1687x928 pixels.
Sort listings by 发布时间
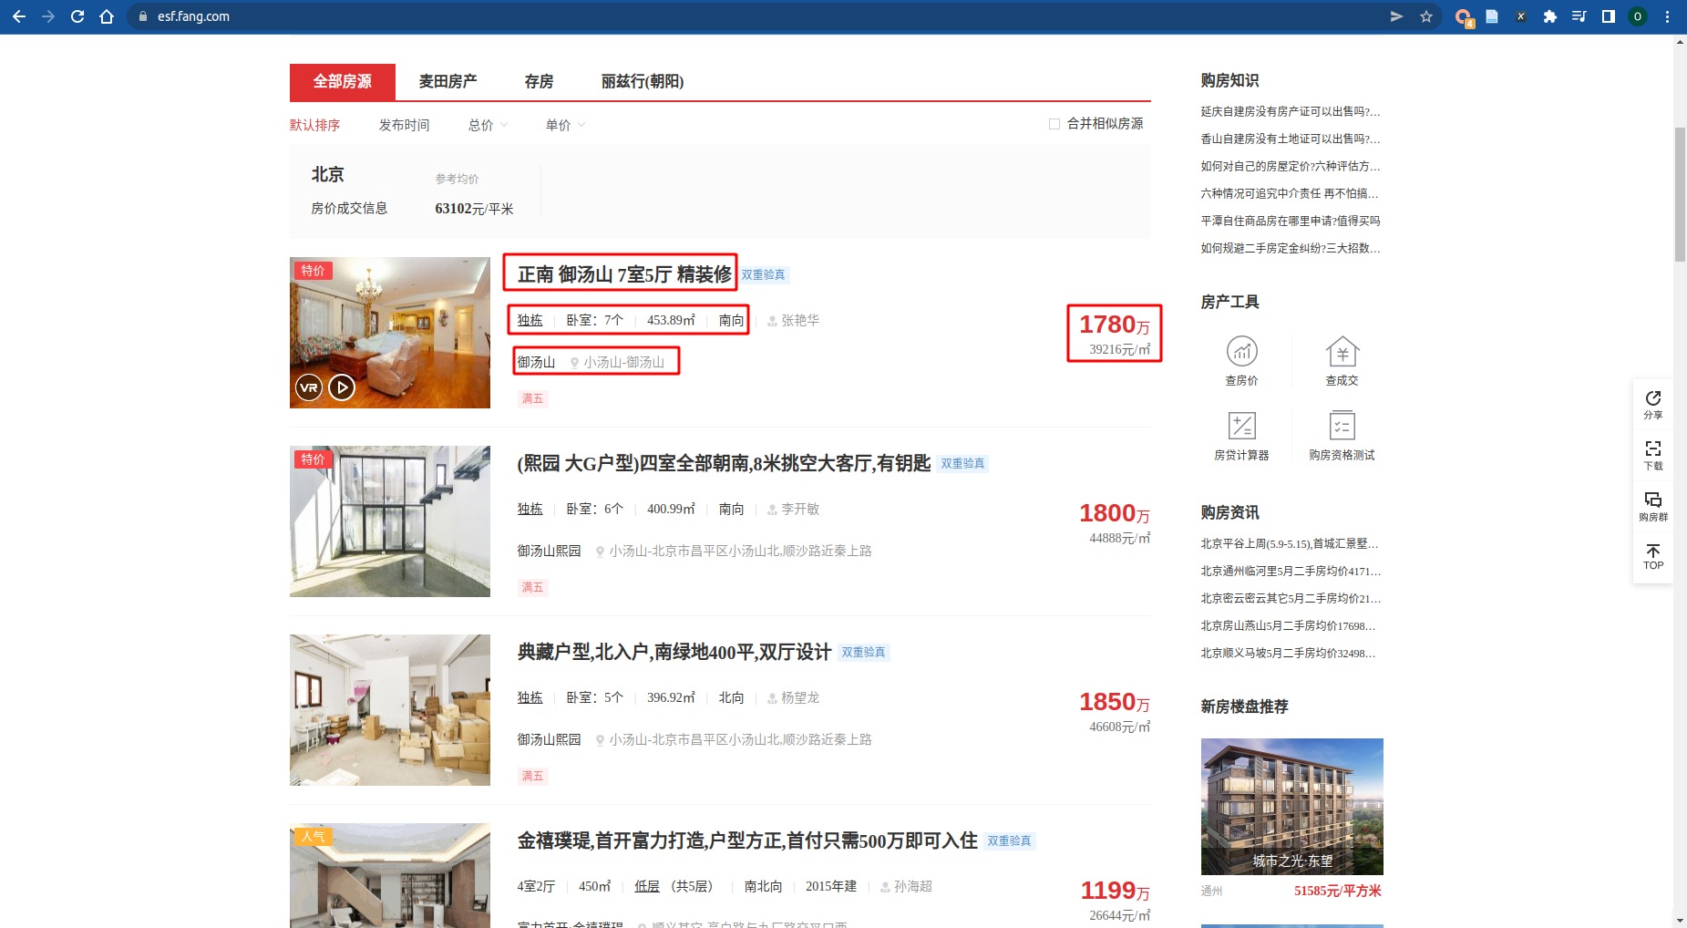[404, 125]
